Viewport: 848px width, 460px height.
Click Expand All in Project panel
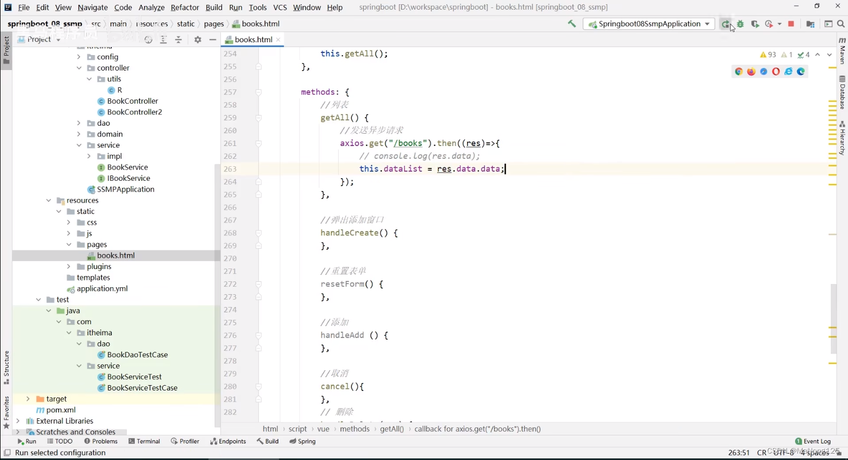click(x=164, y=40)
